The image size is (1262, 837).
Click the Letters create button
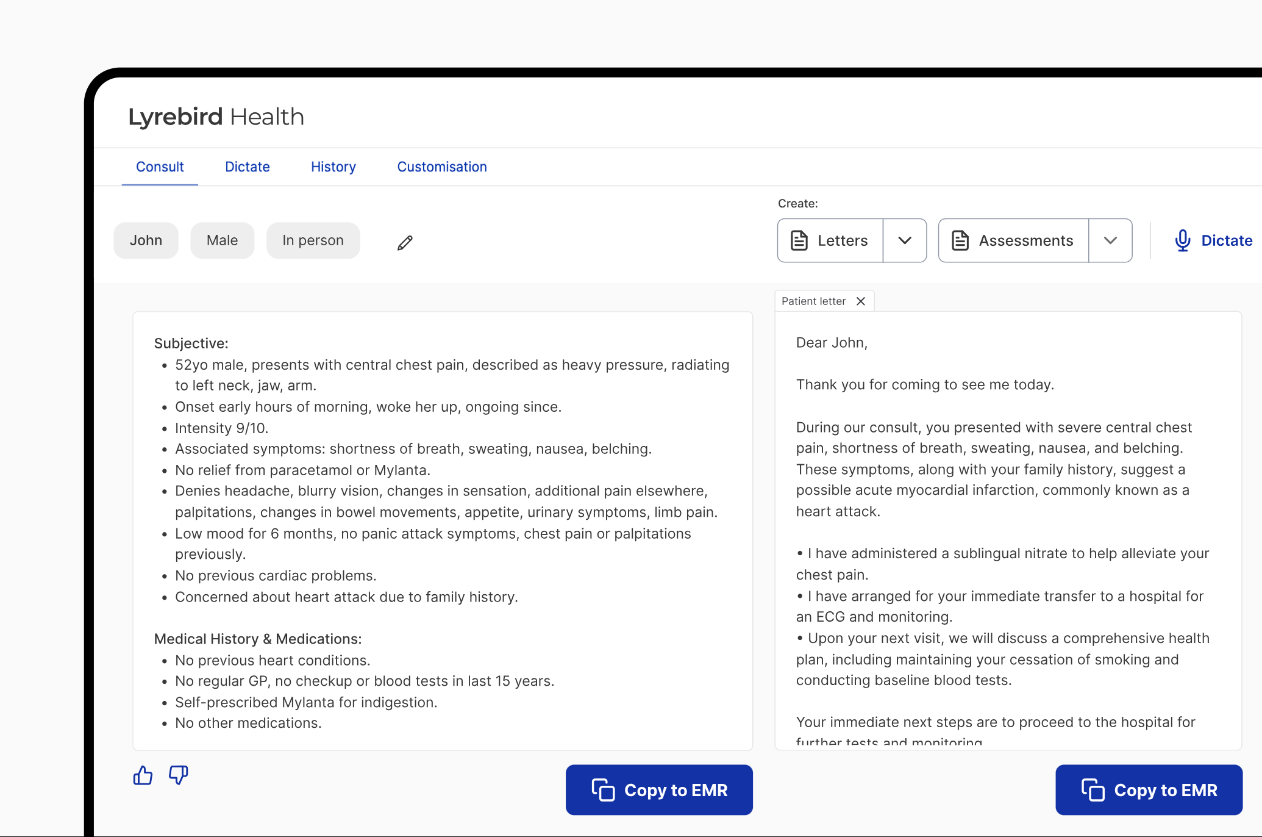click(830, 240)
